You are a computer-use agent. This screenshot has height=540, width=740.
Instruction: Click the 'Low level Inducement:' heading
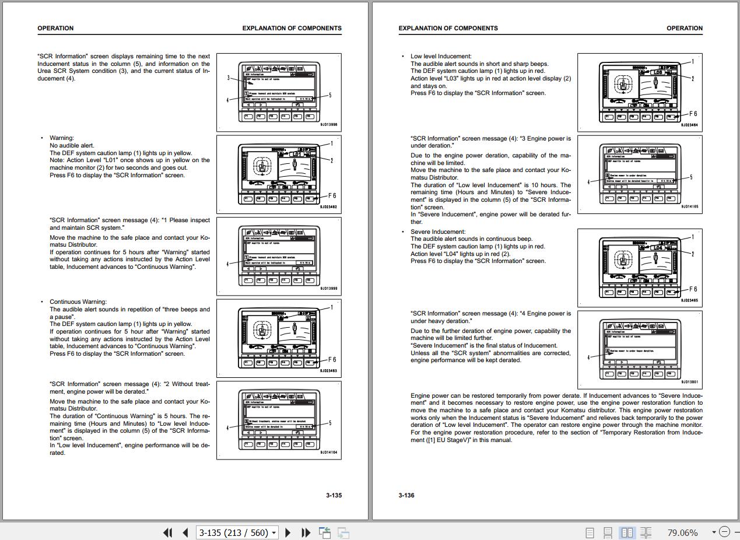pyautogui.click(x=441, y=57)
